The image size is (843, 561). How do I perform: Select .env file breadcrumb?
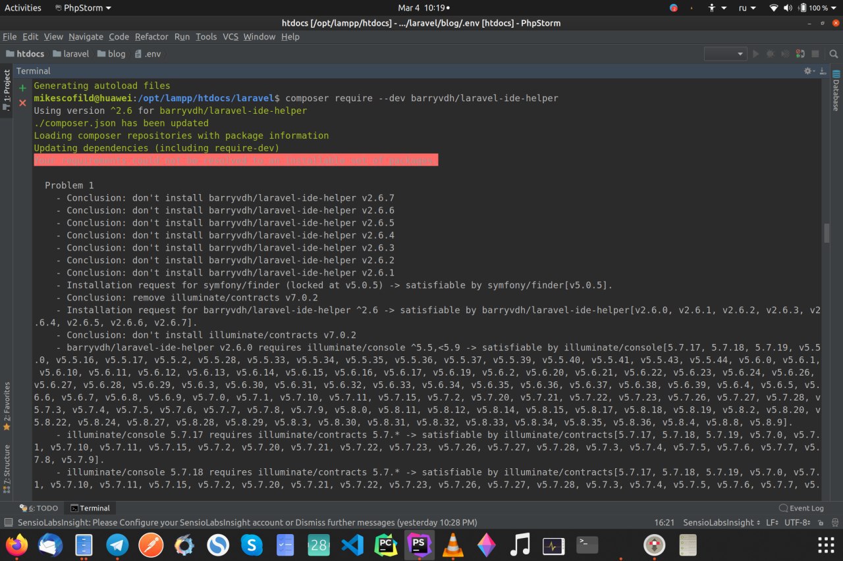148,54
